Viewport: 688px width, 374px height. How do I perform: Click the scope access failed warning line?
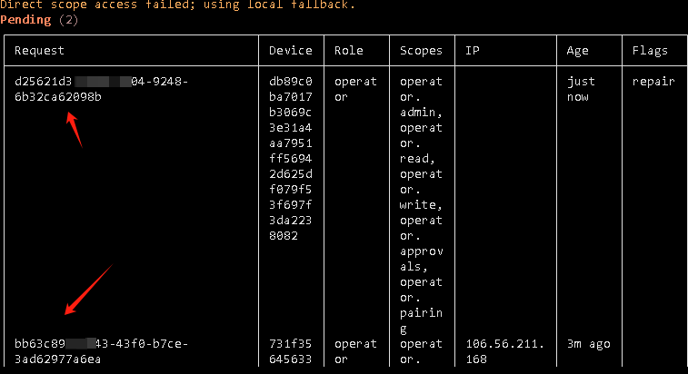[x=178, y=5]
